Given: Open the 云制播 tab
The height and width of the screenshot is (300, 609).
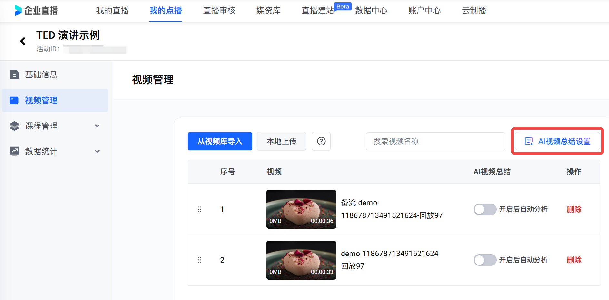Looking at the screenshot, I should (474, 11).
